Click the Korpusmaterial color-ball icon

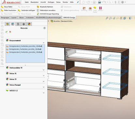click(x=7, y=40)
